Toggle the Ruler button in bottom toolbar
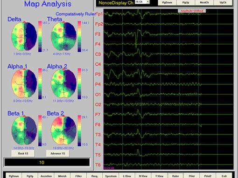Viewport: 238px width, 178px height. pos(175,176)
